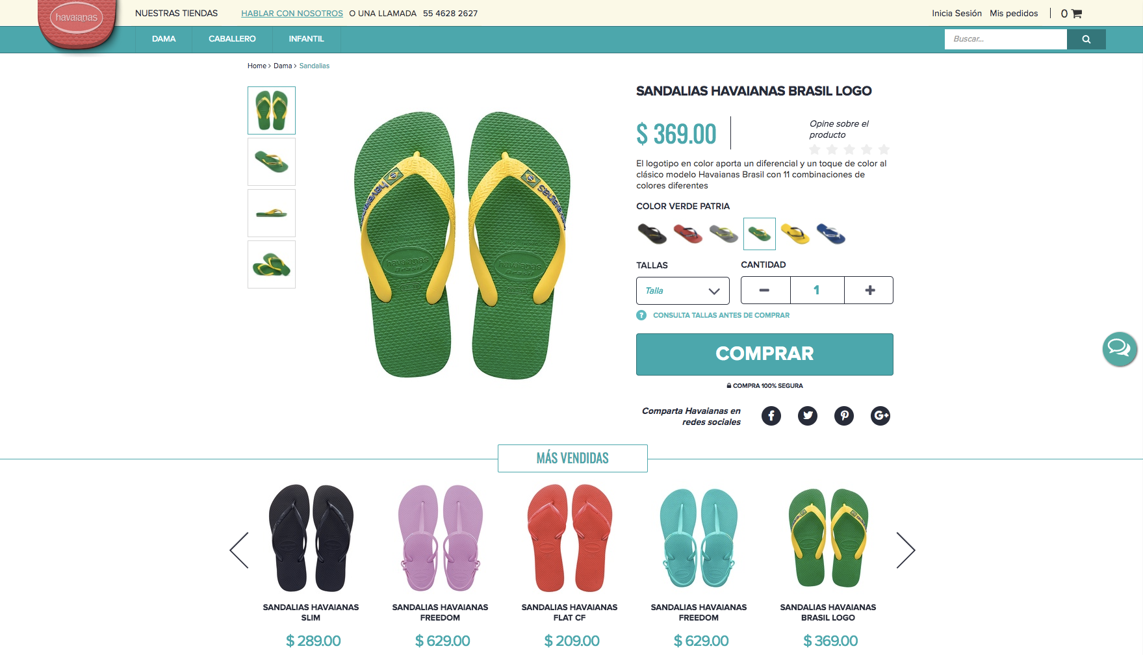Select the yellow sandal color swatch
1143x655 pixels.
[x=795, y=234]
